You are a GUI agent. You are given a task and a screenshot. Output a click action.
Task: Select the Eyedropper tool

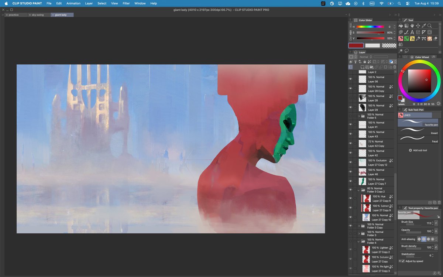tap(424, 26)
